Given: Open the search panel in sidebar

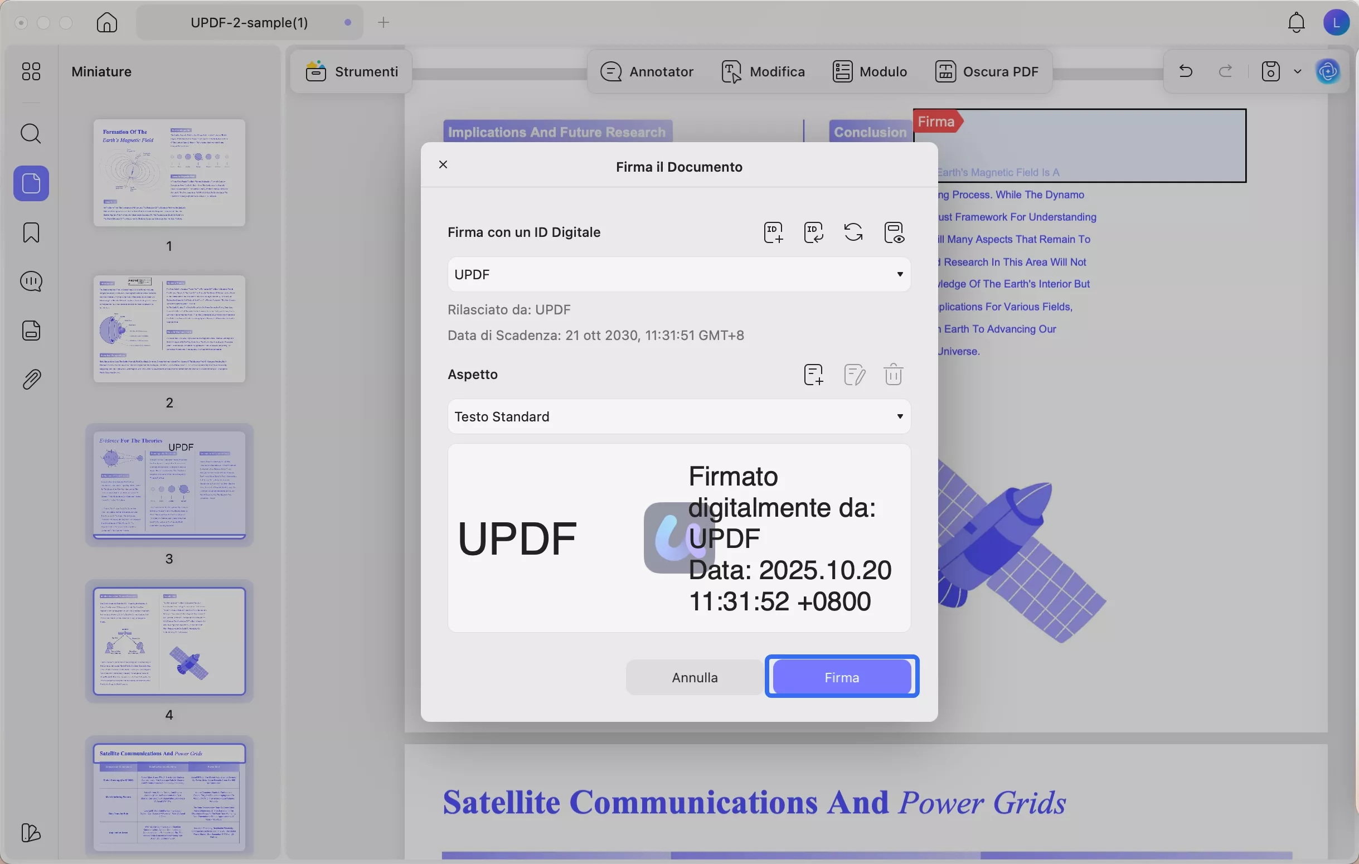Looking at the screenshot, I should tap(31, 134).
